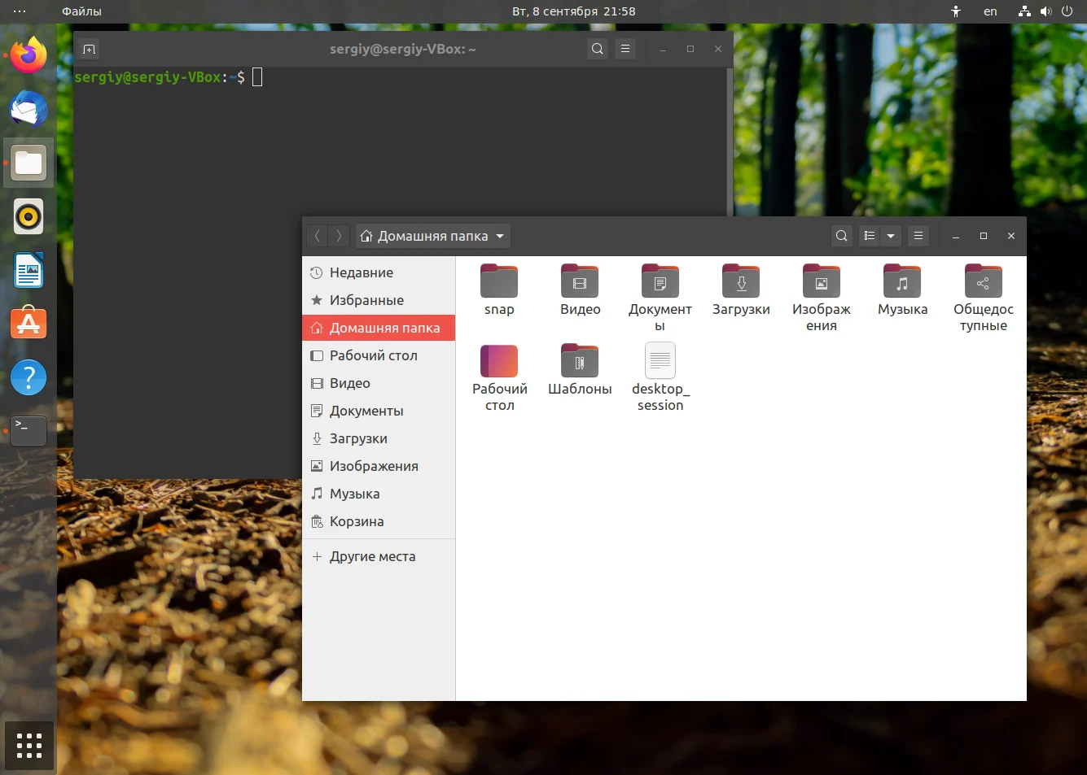This screenshot has height=775, width=1087.
Task: Open a new terminal tab with the plus icon
Action: [x=90, y=49]
